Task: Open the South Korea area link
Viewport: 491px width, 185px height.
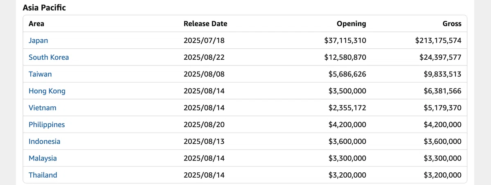Action: click(x=49, y=57)
